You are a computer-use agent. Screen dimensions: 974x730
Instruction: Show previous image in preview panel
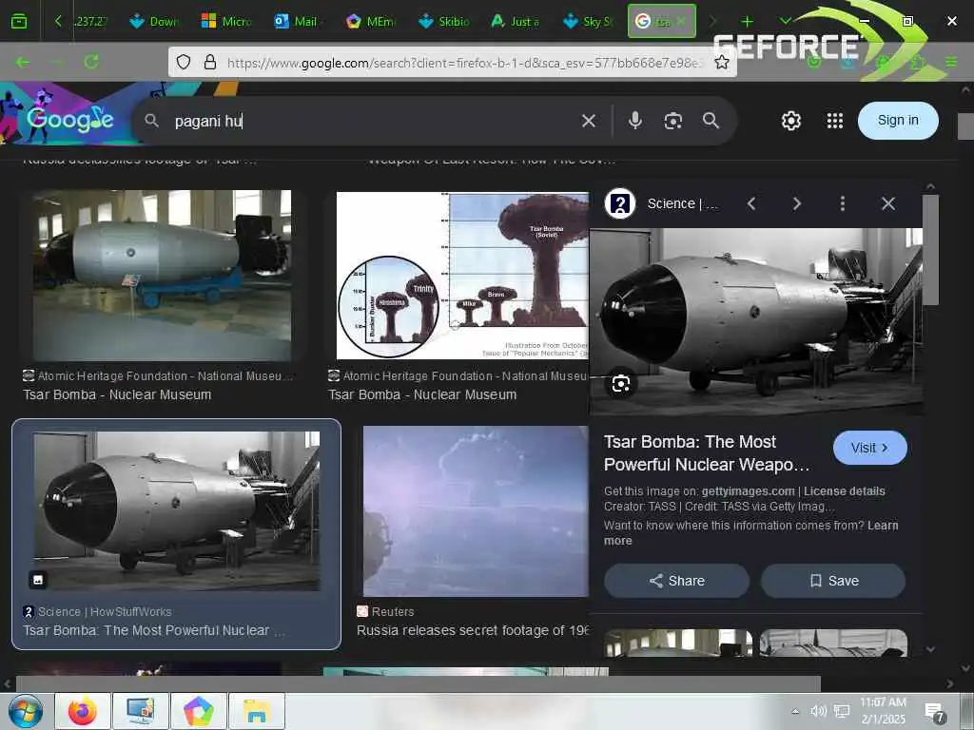point(751,203)
